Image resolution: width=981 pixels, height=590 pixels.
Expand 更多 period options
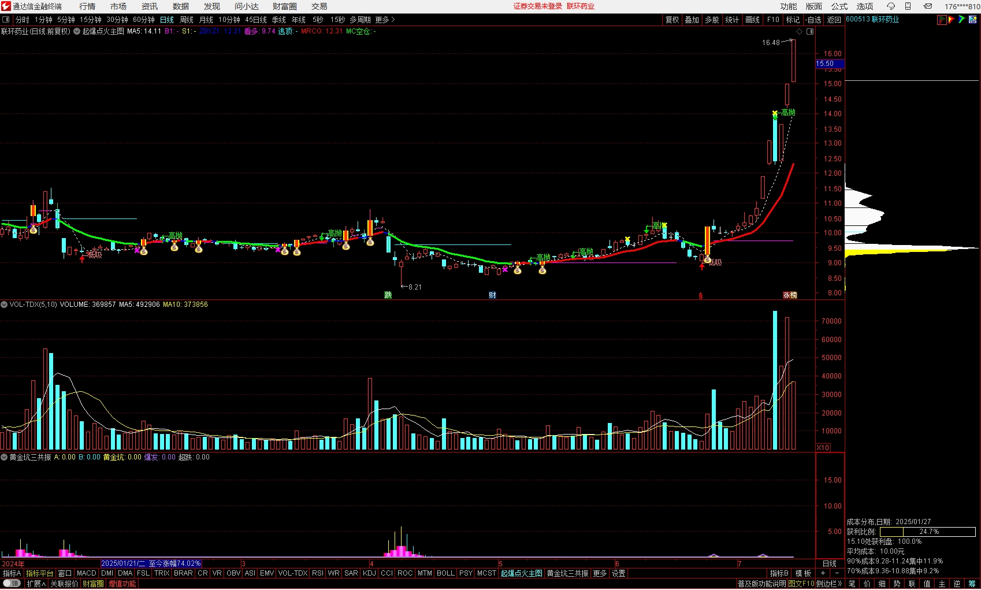[385, 20]
